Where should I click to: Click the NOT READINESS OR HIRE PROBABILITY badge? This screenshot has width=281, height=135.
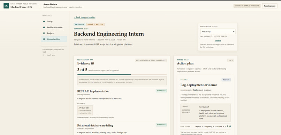151,60
